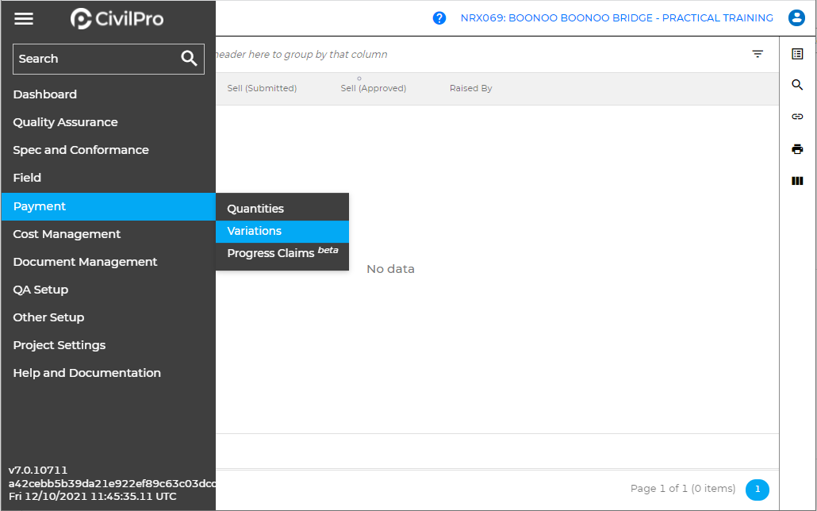Sort by Sell (Approved) column header
Image resolution: width=817 pixels, height=511 pixels.
point(373,88)
